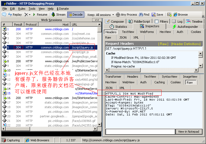206x144 pixels.
Task: Toggle the Decode button
Action: tap(76, 15)
